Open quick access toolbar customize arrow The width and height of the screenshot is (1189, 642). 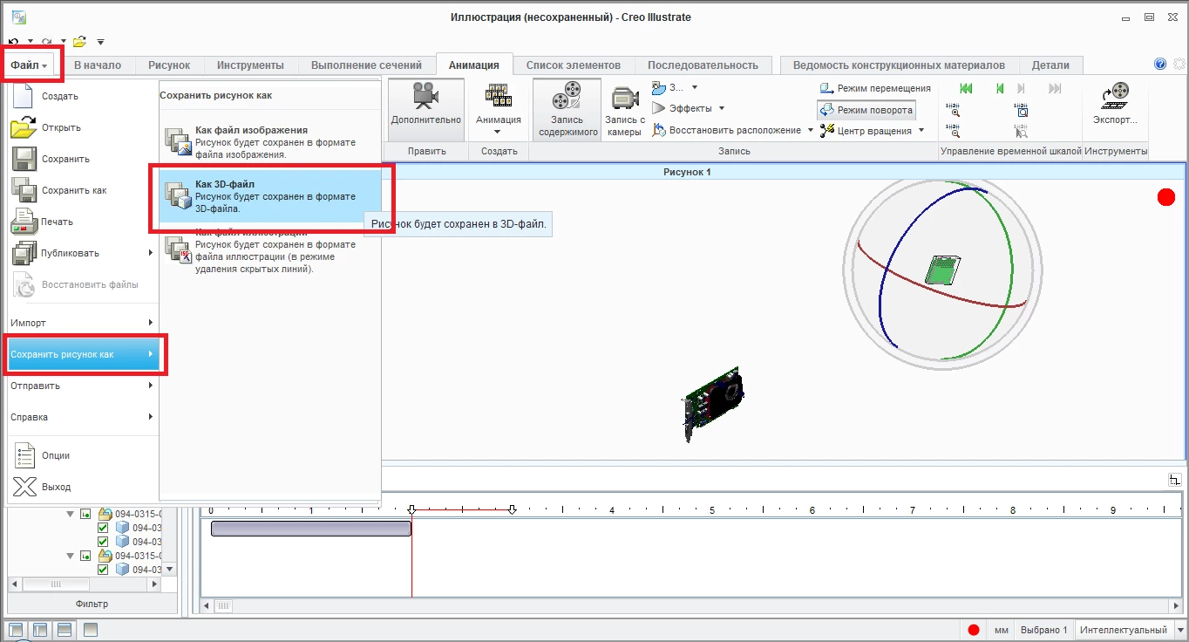100,42
